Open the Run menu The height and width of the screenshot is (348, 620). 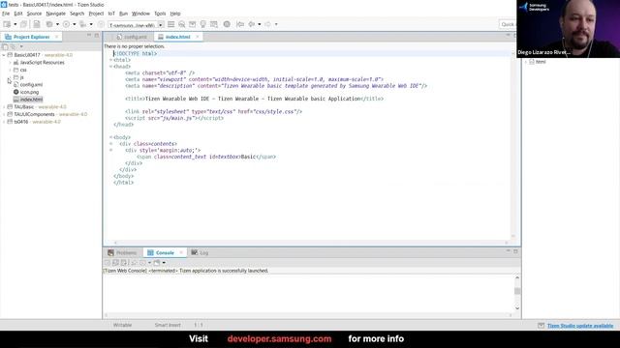123,14
